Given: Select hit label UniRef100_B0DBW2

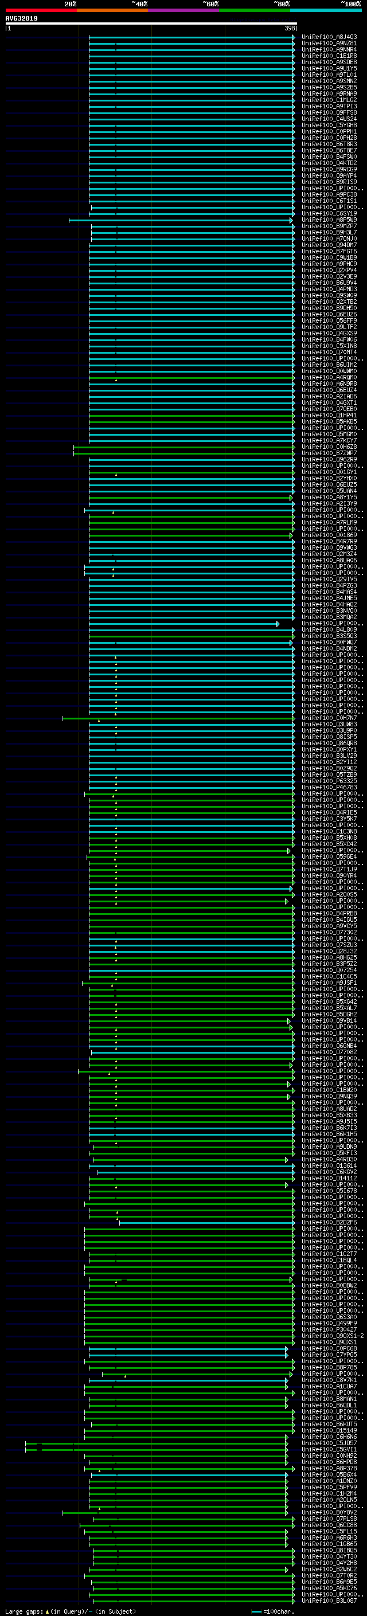Looking at the screenshot, I should pyautogui.click(x=329, y=1285).
